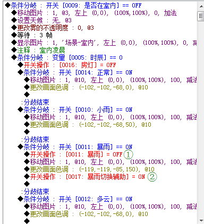The height and width of the screenshot is (224, 204).
Task: Select the 开关操作 [0011: 暴雨] = OFF row
Action: pos(73,154)
